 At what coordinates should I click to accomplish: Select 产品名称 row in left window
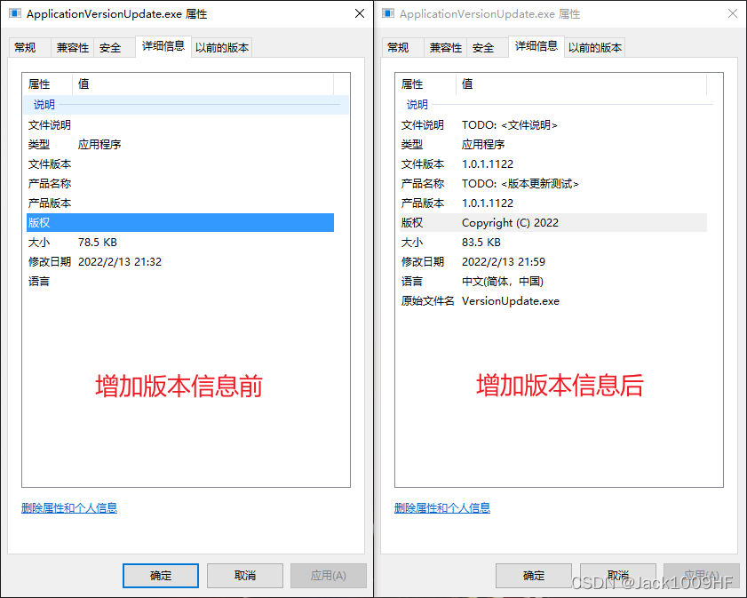[x=180, y=183]
